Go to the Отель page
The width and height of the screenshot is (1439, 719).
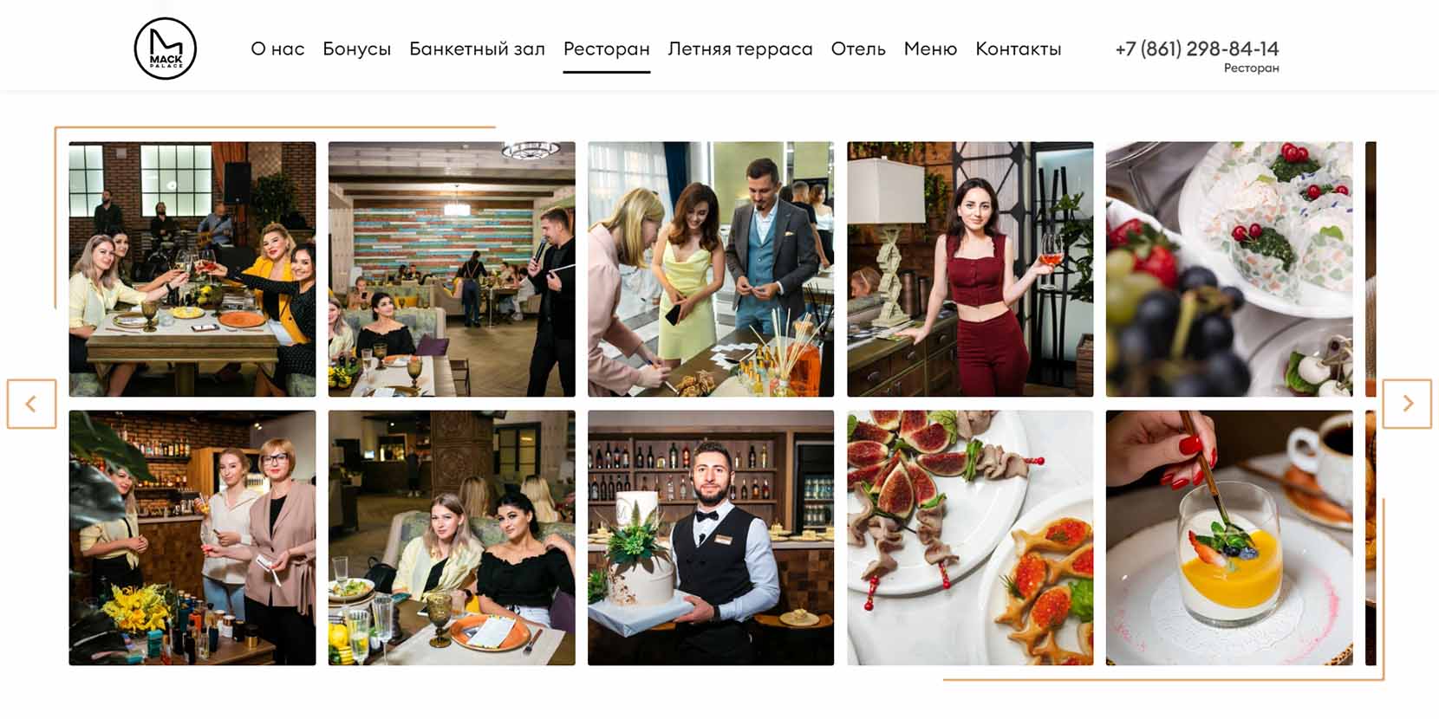click(x=858, y=49)
